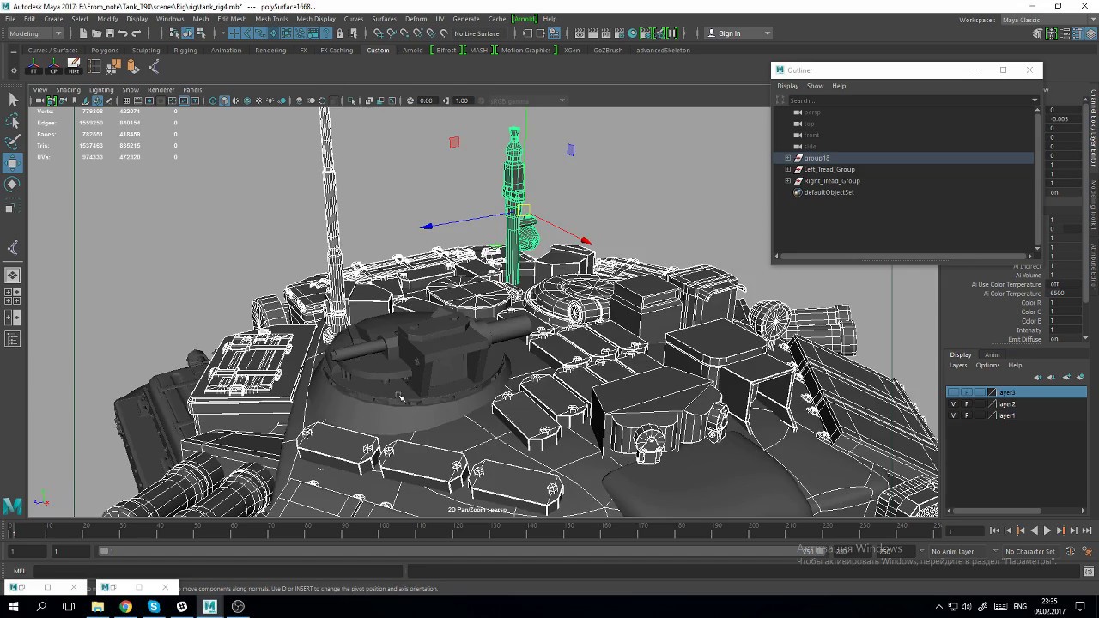Pick the Paint selection tool

[x=13, y=142]
